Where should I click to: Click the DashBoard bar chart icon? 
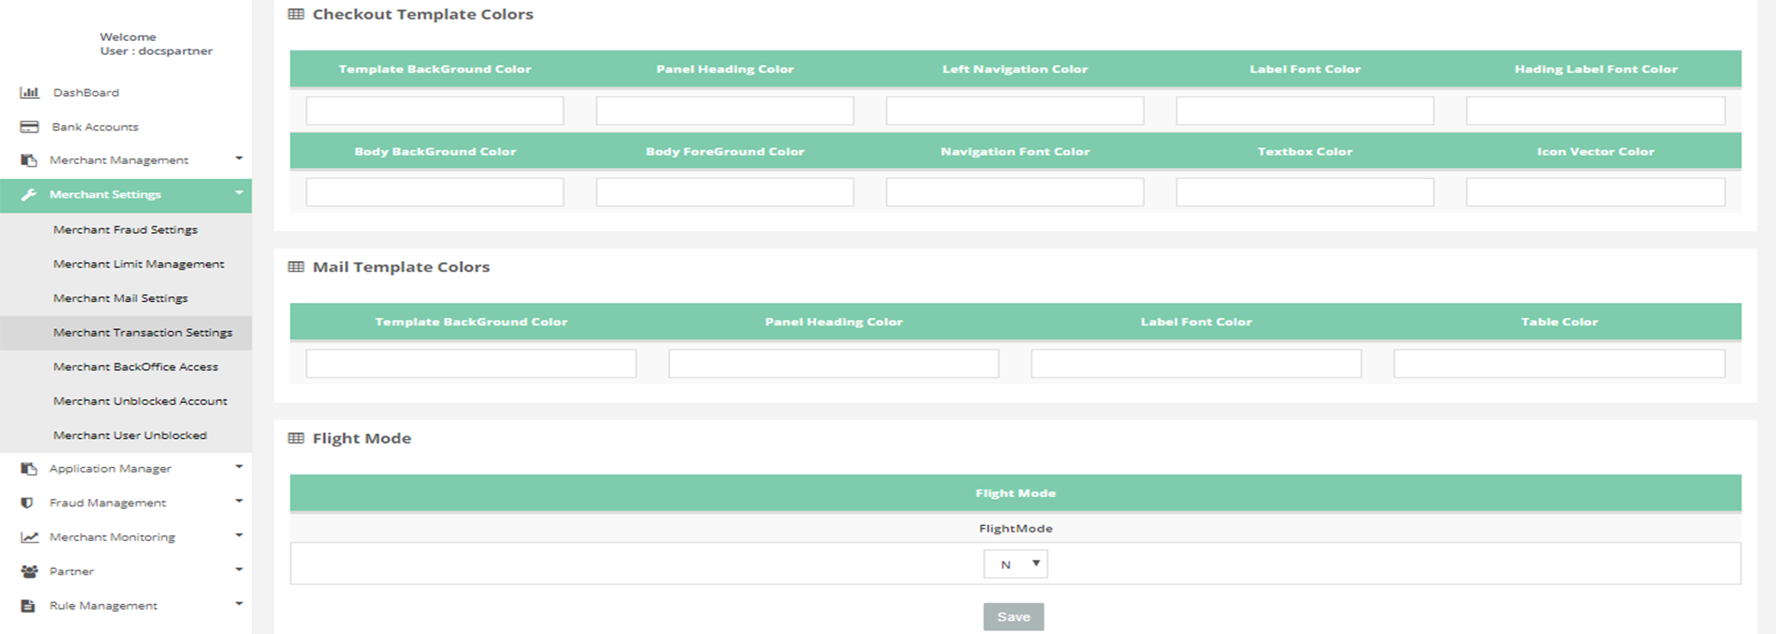(x=29, y=92)
